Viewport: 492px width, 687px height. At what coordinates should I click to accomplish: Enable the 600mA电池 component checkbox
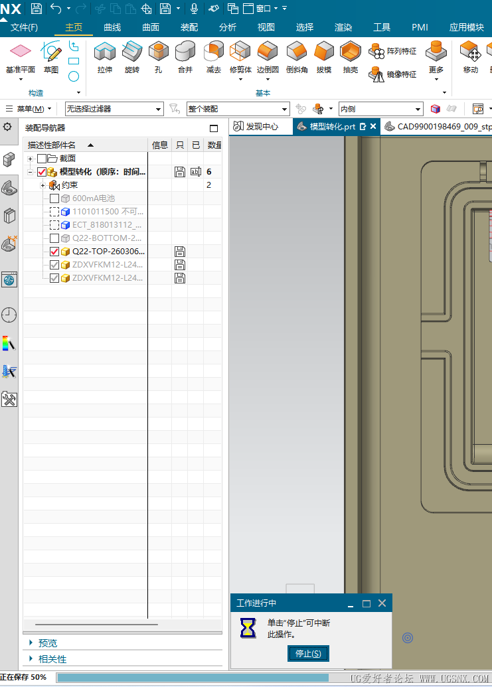pyautogui.click(x=54, y=198)
